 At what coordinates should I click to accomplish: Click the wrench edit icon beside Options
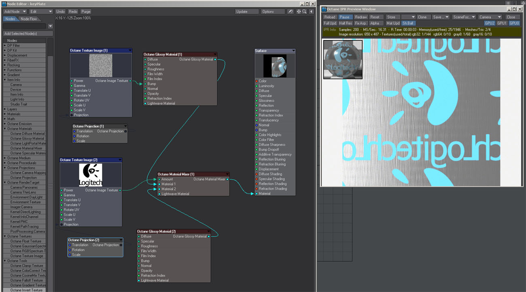(290, 12)
